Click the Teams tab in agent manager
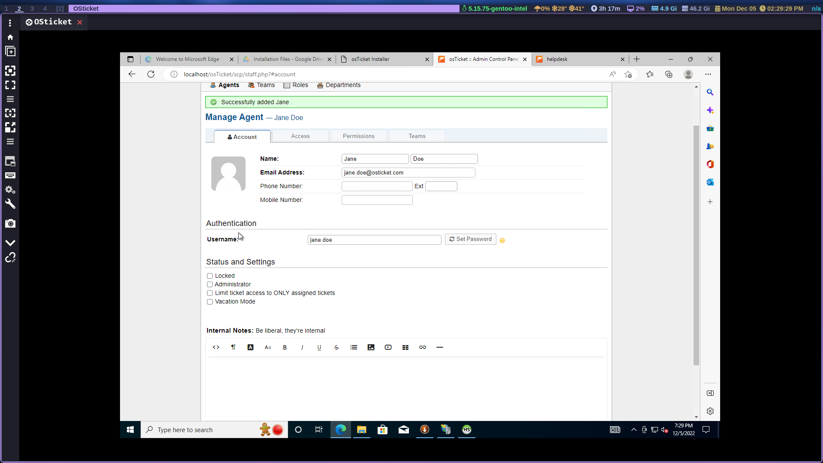Screen dimensions: 823x463 pos(417,136)
